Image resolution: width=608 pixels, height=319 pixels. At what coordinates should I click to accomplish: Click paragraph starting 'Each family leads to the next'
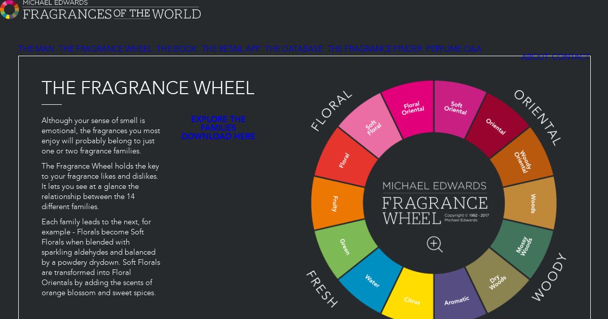pos(101,257)
